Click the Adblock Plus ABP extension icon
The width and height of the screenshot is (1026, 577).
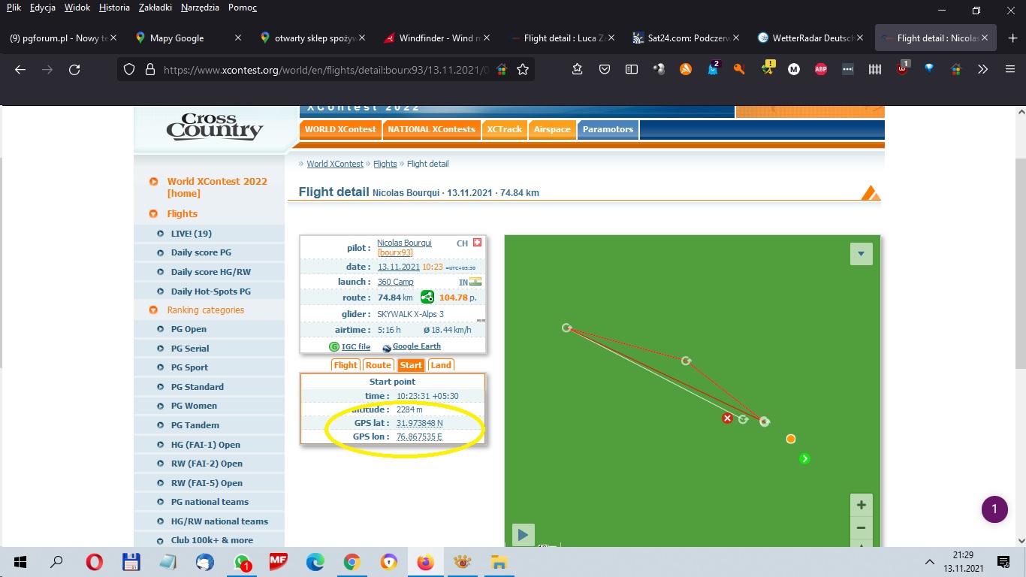[x=821, y=69]
